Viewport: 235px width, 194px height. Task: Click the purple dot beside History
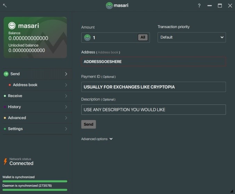pyautogui.click(x=5, y=107)
